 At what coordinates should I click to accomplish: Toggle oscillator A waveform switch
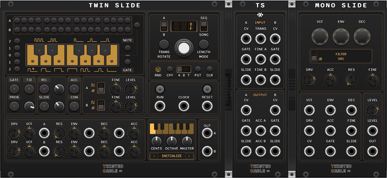pyautogui.click(x=101, y=88)
